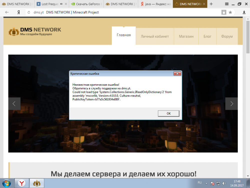Click the padlock protect icon in address bar
The height and width of the screenshot is (188, 250).
tap(224, 12)
